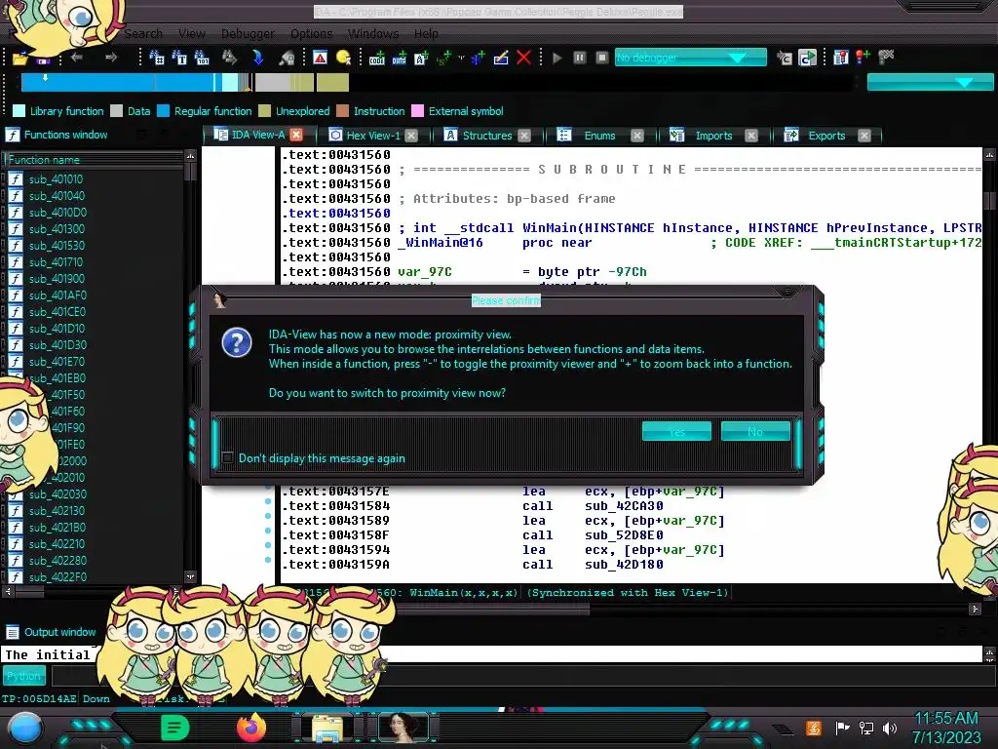Click the first binoculars search toolbar icon
Viewport: 998px width, 749px height.
pyautogui.click(x=157, y=58)
